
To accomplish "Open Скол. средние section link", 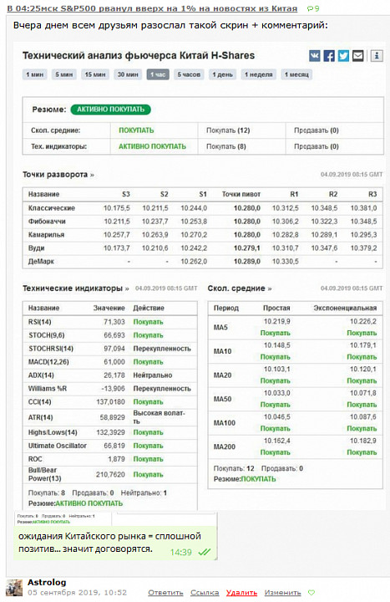I will click(240, 288).
